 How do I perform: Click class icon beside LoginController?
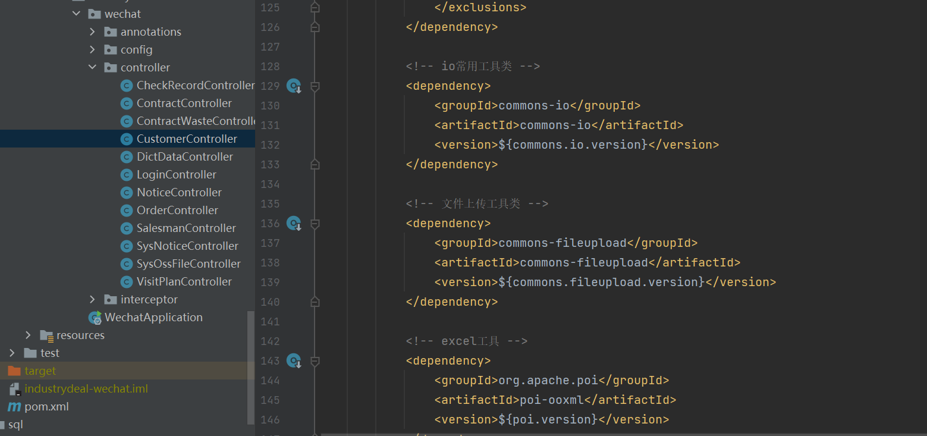point(126,174)
